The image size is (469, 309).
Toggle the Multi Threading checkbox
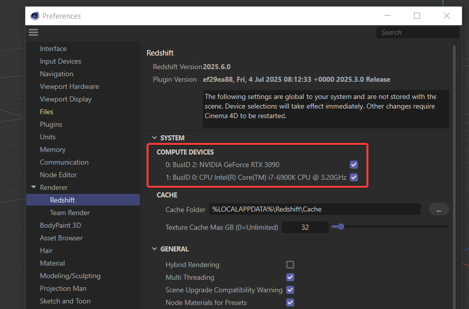[290, 277]
